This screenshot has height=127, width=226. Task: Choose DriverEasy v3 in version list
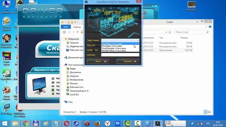point(120,44)
